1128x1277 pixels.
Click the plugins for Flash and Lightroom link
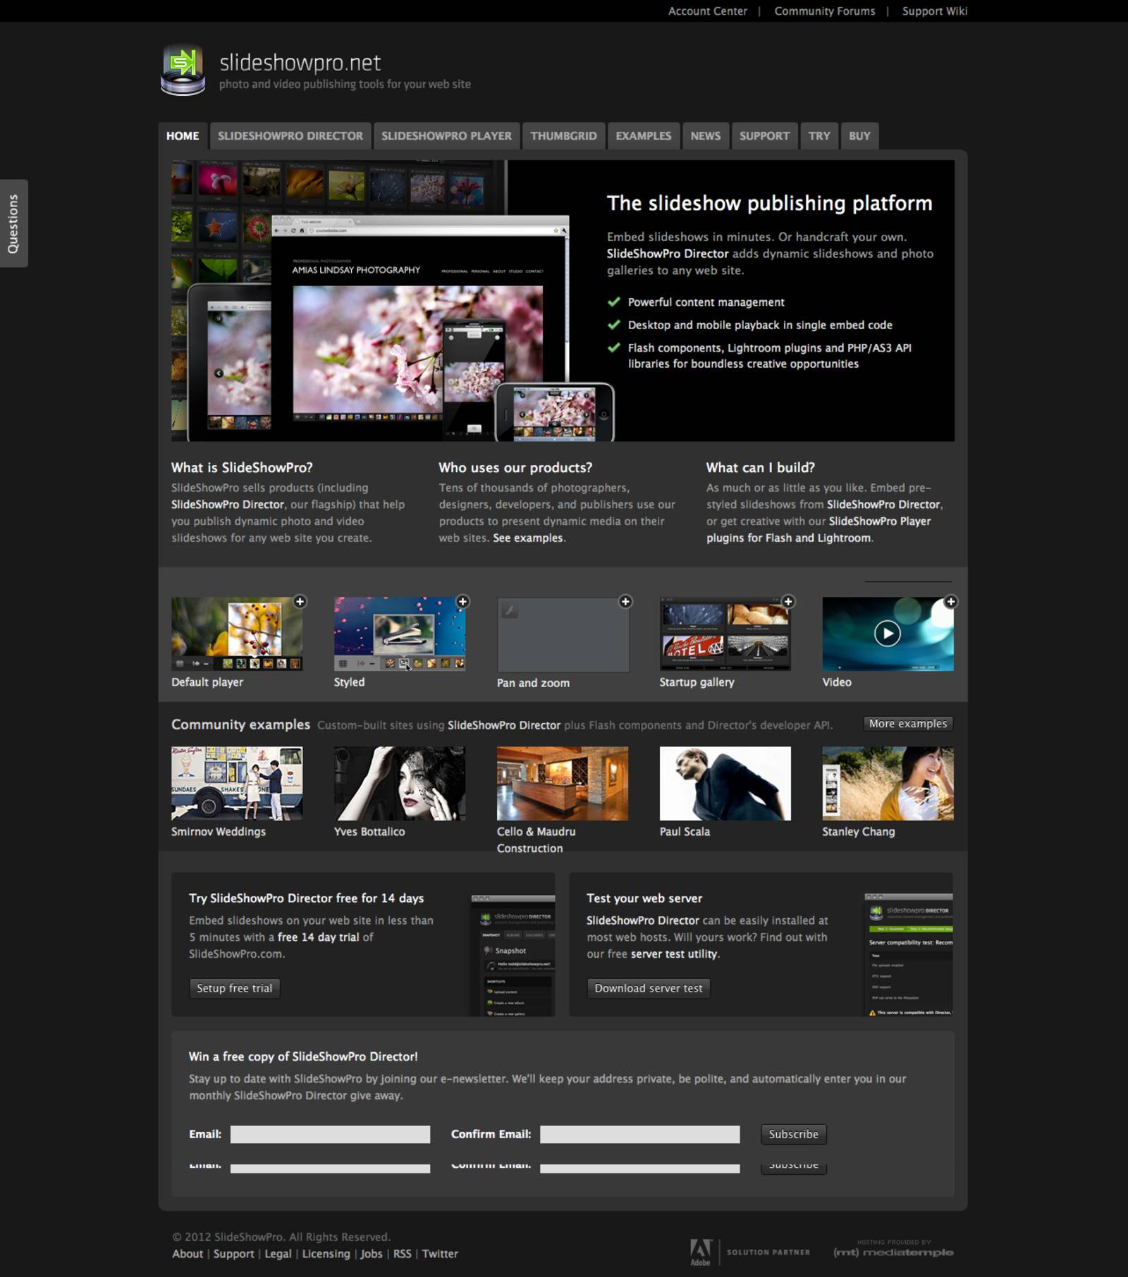pos(788,538)
